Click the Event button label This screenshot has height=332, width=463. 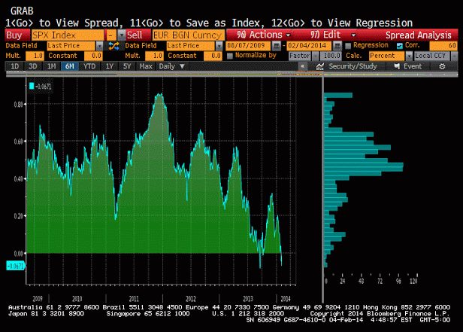tap(413, 66)
